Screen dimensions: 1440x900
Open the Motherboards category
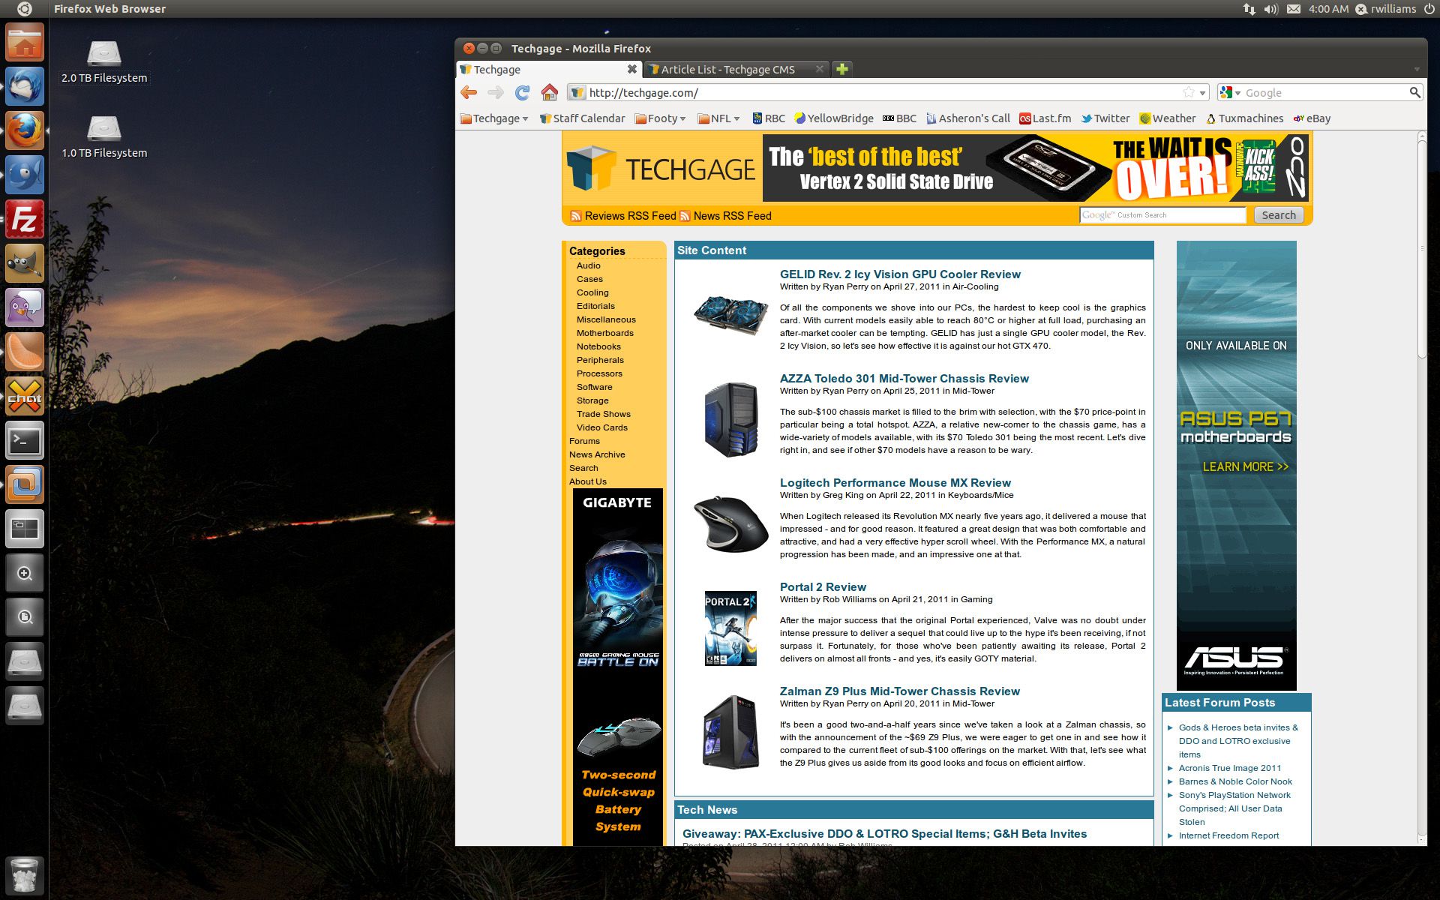pyautogui.click(x=605, y=333)
